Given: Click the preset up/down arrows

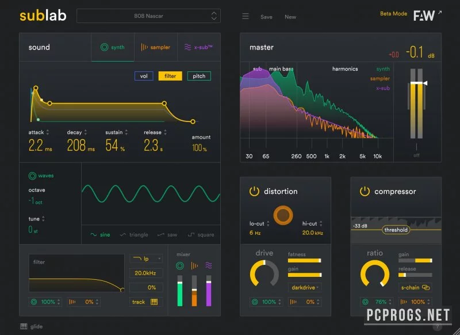Looking at the screenshot, I should click(214, 16).
